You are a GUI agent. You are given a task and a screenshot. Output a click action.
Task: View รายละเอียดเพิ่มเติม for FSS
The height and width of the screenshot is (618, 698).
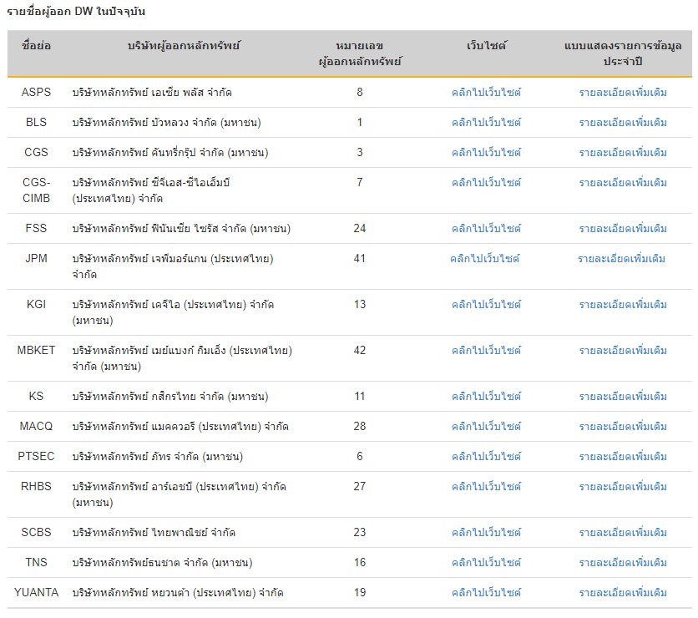coord(623,229)
